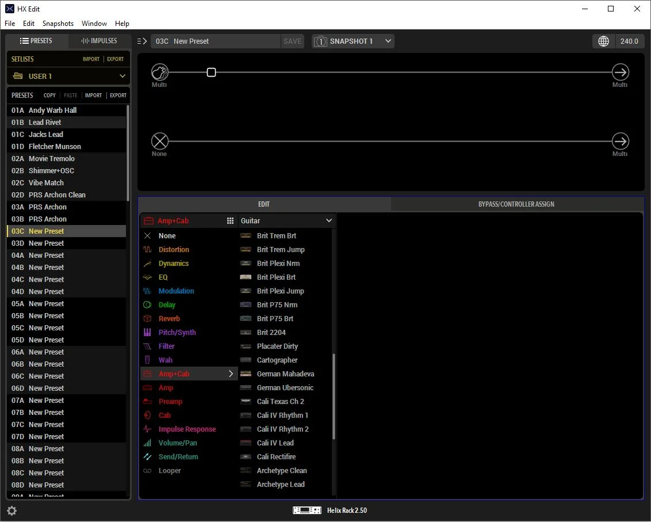This screenshot has width=651, height=522.
Task: Click the upper Multi output arrow icon
Action: click(621, 72)
